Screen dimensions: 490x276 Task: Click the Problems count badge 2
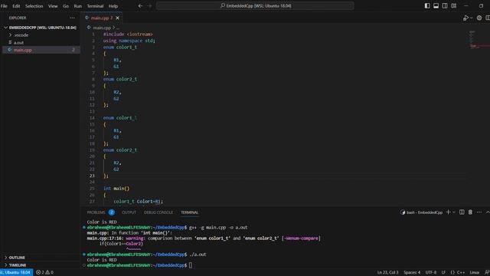point(112,212)
